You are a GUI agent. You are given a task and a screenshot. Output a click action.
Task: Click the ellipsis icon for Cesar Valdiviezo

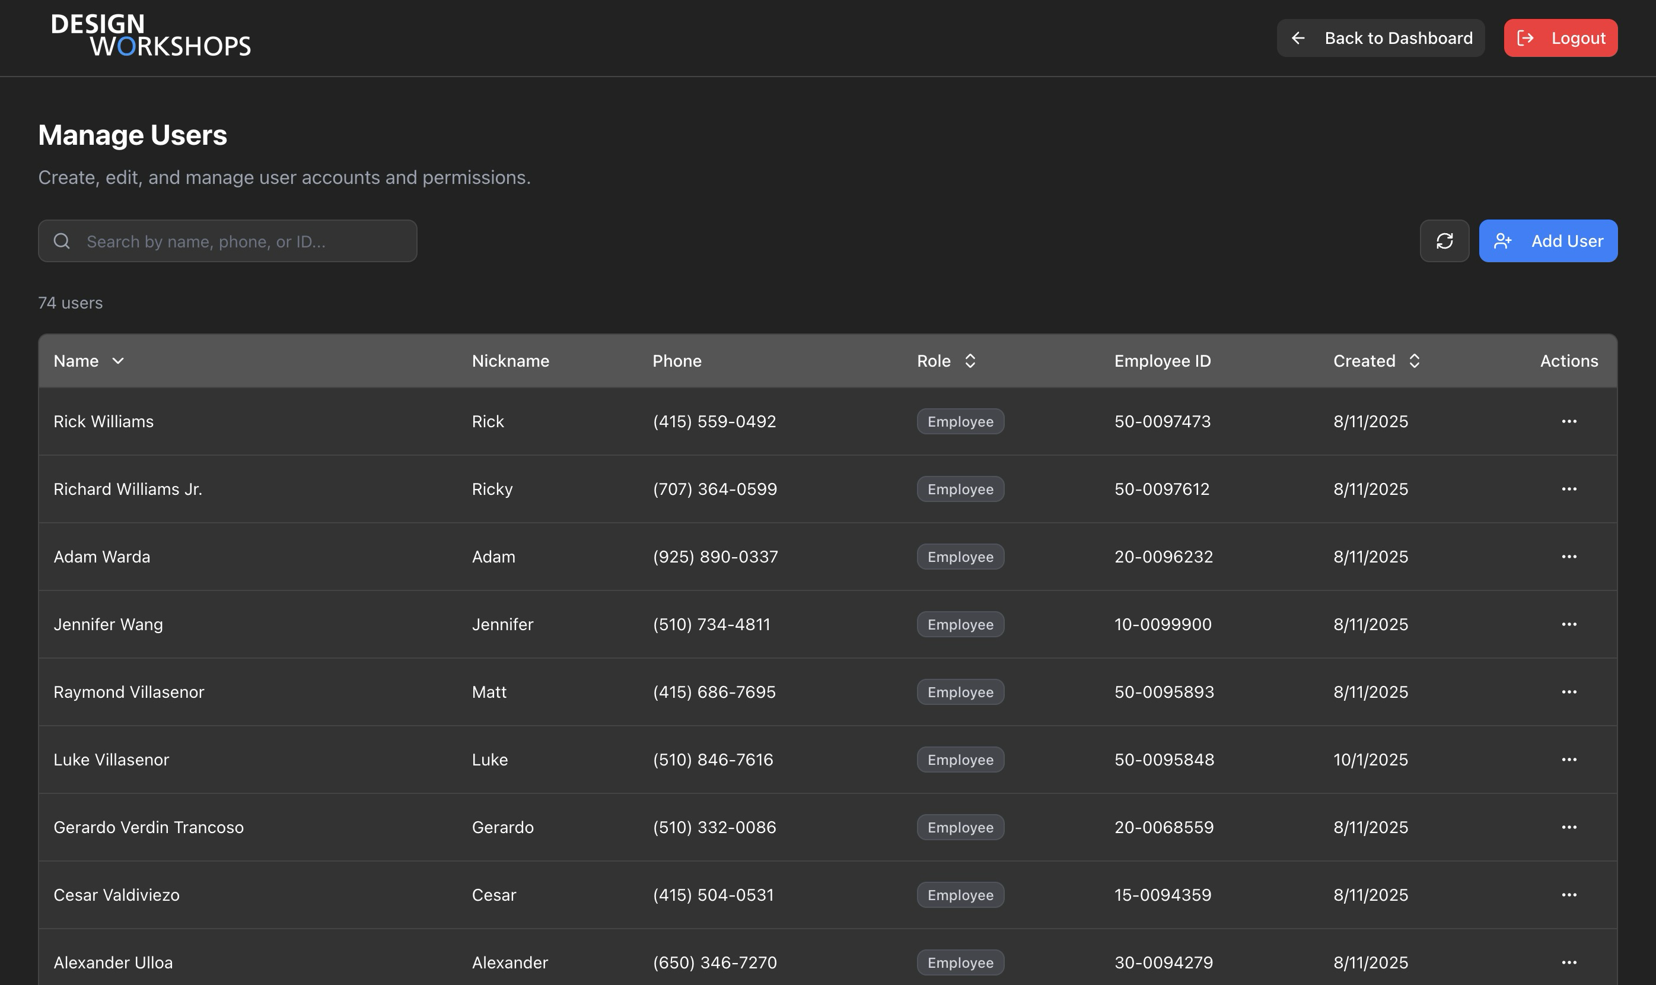point(1569,894)
